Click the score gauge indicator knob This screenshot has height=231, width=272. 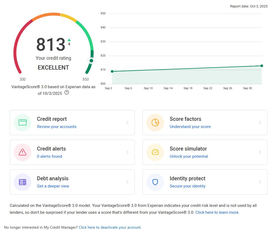click(91, 61)
